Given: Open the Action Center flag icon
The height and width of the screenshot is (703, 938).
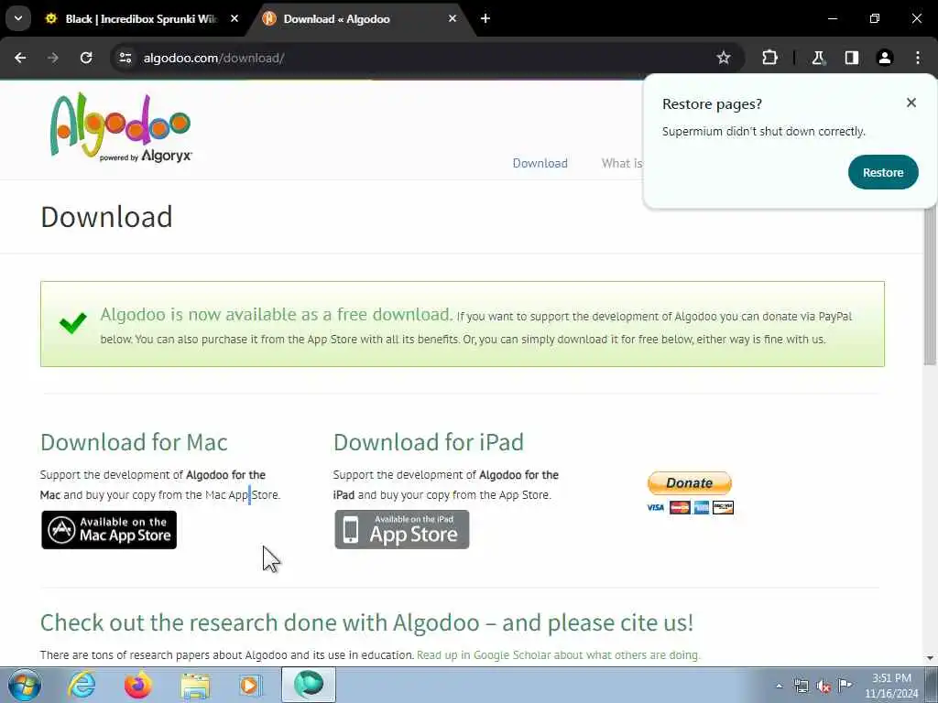Looking at the screenshot, I should click(x=845, y=685).
